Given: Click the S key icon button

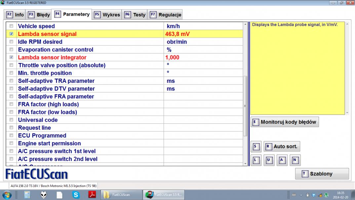Looking at the screenshot, I should 256,146.
